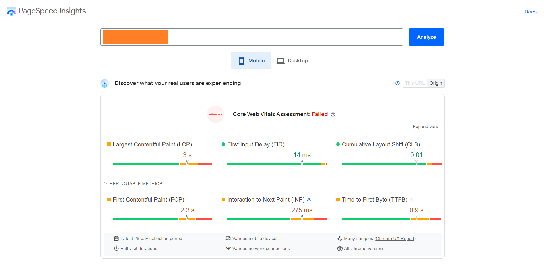This screenshot has width=544, height=267.
Task: Click the Chrome icon for Chrome versions
Action: (340, 249)
